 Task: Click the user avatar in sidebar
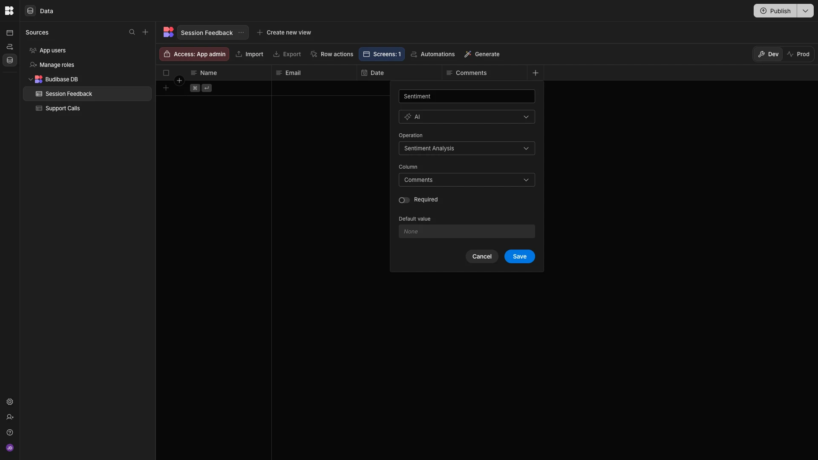click(10, 448)
